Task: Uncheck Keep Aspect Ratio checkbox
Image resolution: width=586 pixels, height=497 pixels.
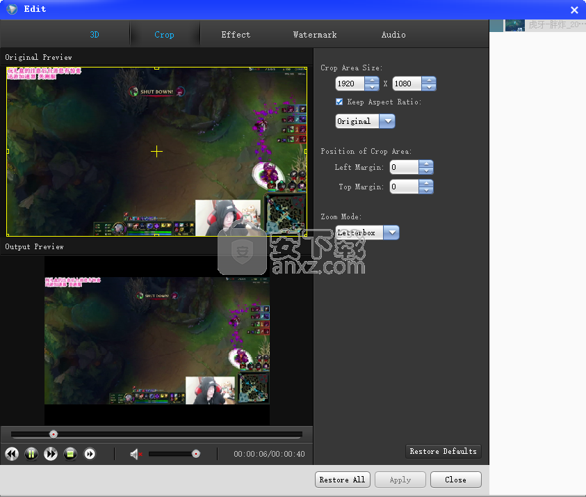Action: point(339,102)
